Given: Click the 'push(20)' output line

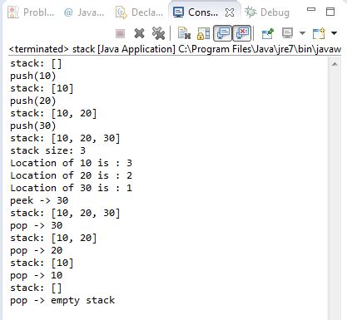Looking at the screenshot, I should 33,101.
